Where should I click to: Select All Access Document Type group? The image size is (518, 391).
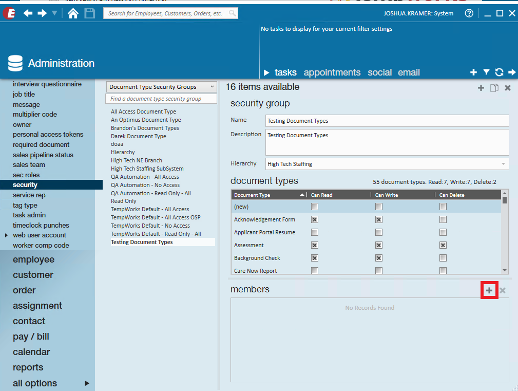[143, 111]
